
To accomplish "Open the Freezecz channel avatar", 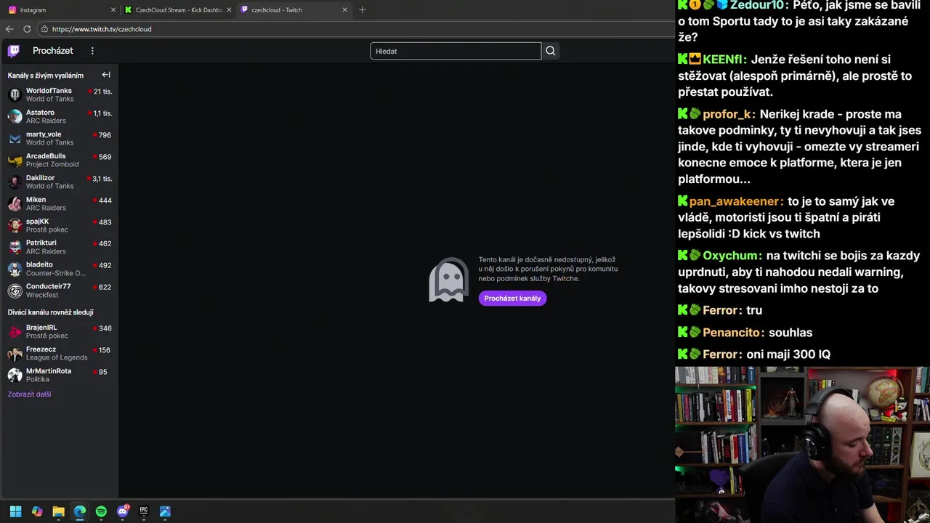I will [15, 354].
